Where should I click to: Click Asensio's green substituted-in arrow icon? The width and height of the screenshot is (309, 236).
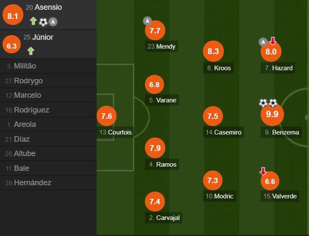pyautogui.click(x=33, y=21)
